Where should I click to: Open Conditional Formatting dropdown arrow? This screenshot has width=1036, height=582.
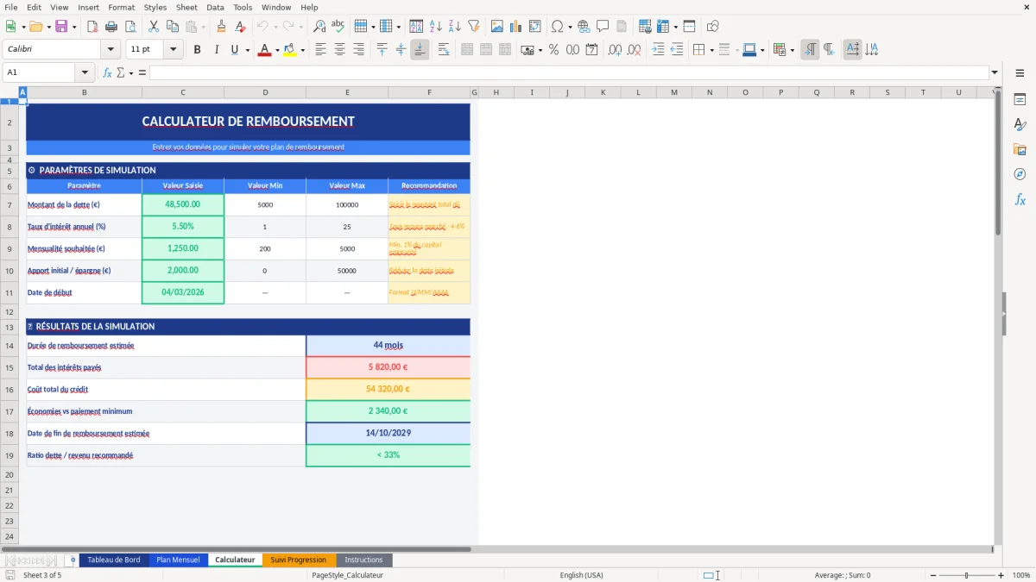[x=792, y=50]
